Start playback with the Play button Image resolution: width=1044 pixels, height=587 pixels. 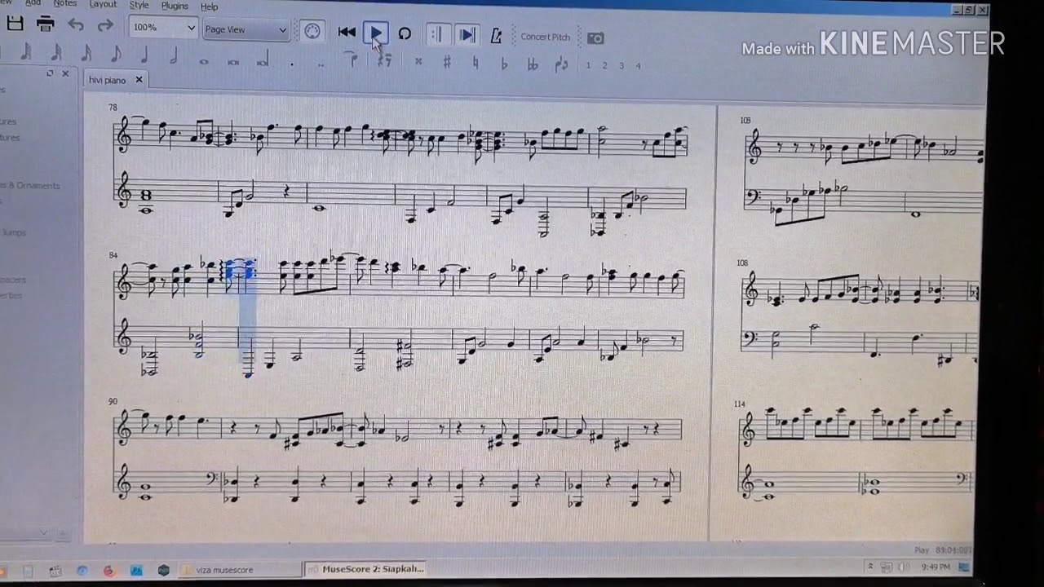[376, 33]
